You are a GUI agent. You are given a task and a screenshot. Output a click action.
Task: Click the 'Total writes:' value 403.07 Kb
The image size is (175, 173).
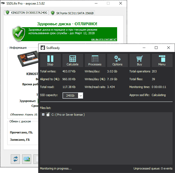point(69,71)
